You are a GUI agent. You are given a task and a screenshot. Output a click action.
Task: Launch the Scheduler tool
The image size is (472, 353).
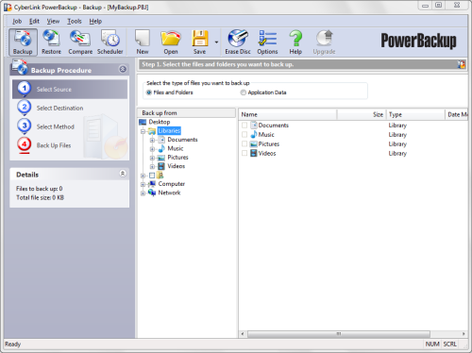tap(110, 42)
